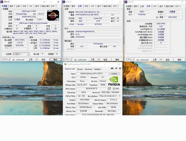Click the Ryzen 5 logo in CPU-Z

point(53,15)
